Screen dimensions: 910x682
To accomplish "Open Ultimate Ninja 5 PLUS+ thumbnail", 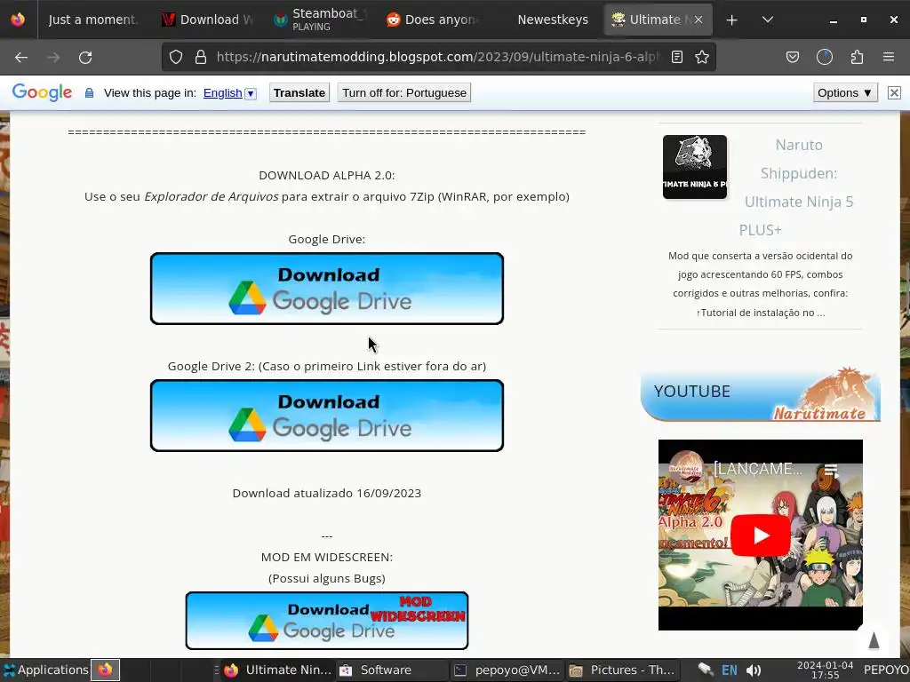I will 695,167.
